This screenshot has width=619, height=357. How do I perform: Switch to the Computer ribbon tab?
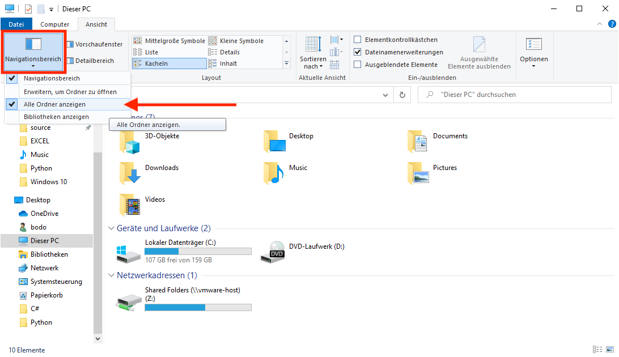(x=54, y=24)
